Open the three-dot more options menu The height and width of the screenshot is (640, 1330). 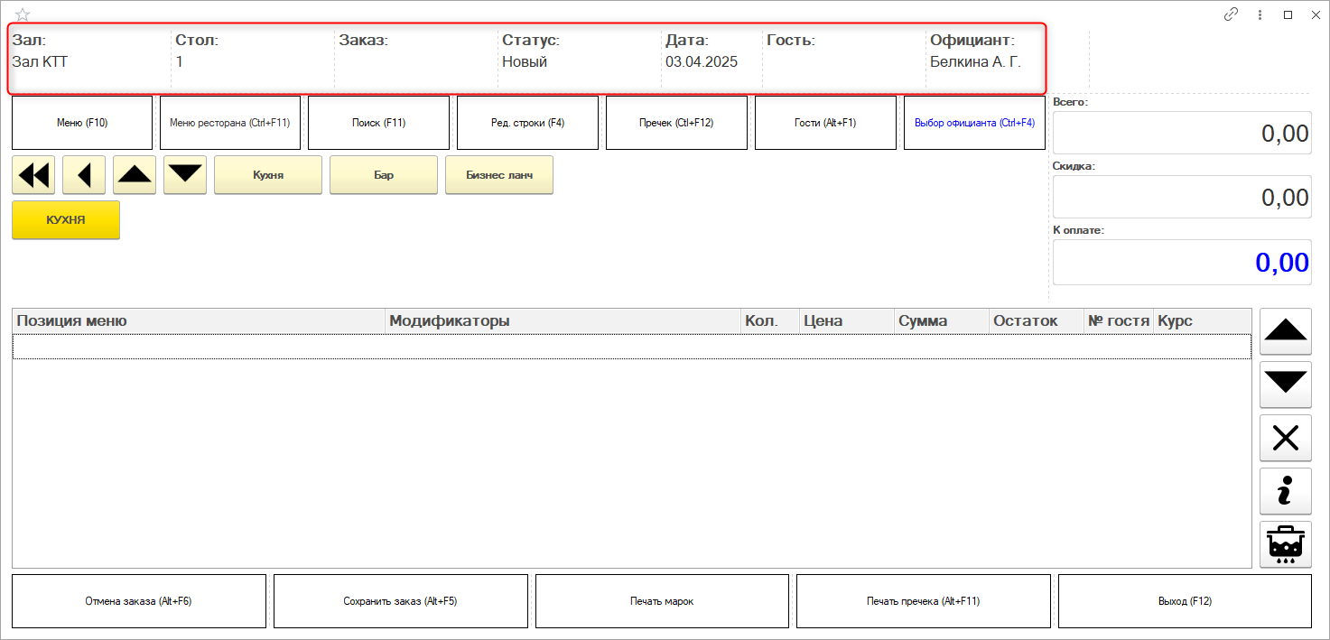(x=1260, y=14)
